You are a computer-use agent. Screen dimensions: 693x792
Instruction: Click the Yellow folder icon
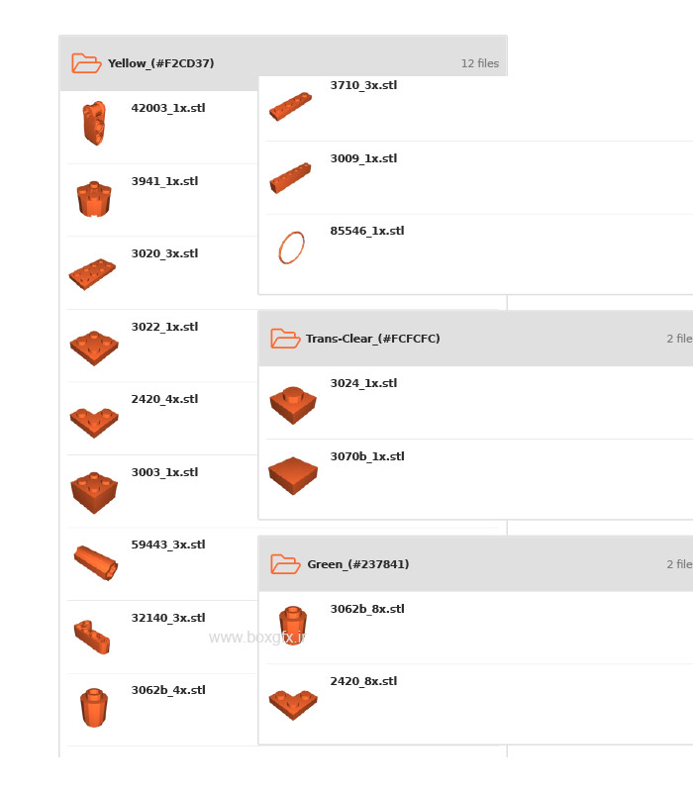click(86, 63)
